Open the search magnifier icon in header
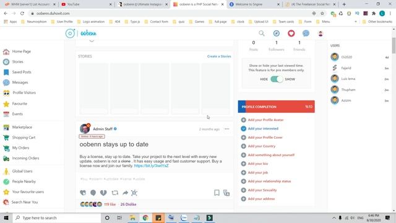This screenshot has width=396, height=223. (262, 33)
